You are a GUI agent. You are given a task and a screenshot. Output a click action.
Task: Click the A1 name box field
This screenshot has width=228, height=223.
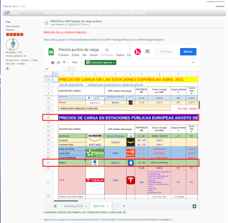(x=54, y=69)
